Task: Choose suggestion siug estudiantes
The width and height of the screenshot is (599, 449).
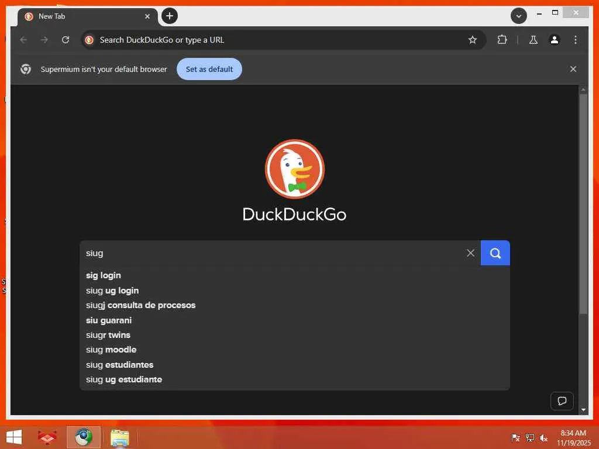Action: coord(295,365)
